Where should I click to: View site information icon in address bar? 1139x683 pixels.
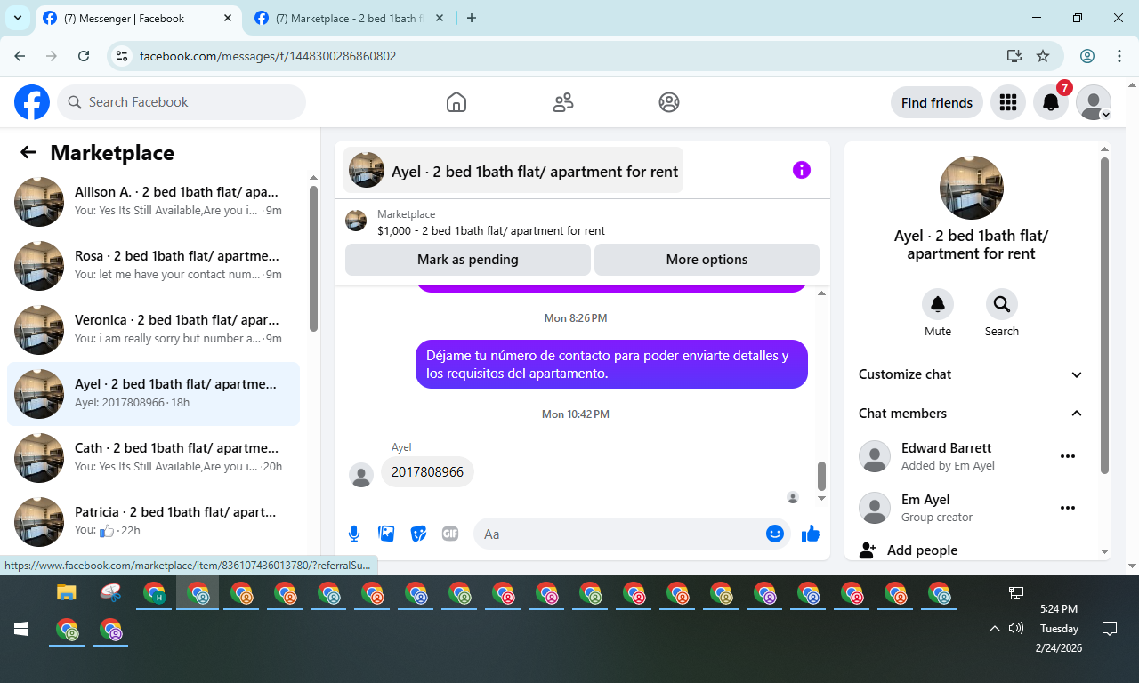(x=123, y=56)
